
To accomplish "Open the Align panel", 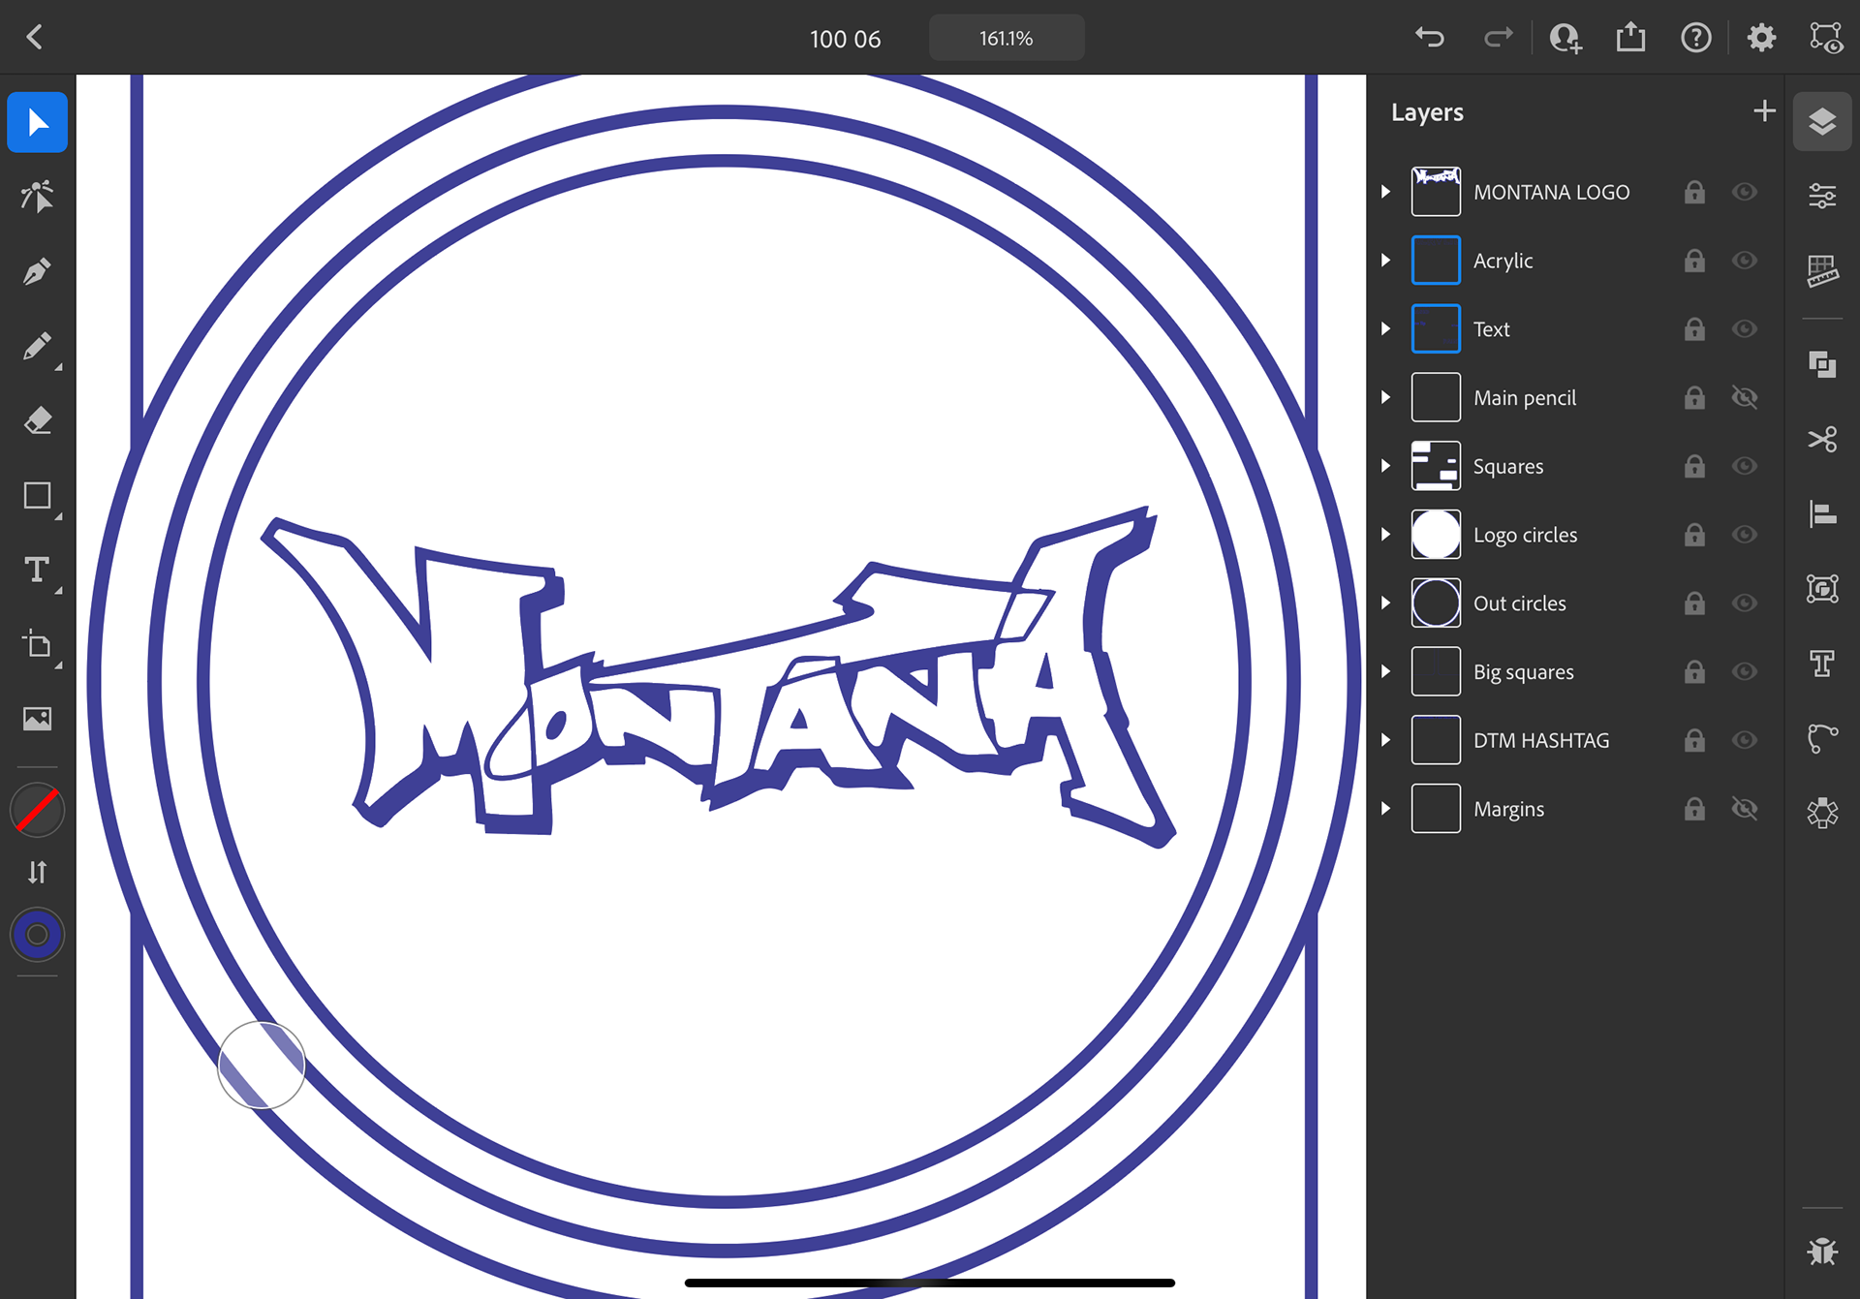I will [x=1822, y=513].
